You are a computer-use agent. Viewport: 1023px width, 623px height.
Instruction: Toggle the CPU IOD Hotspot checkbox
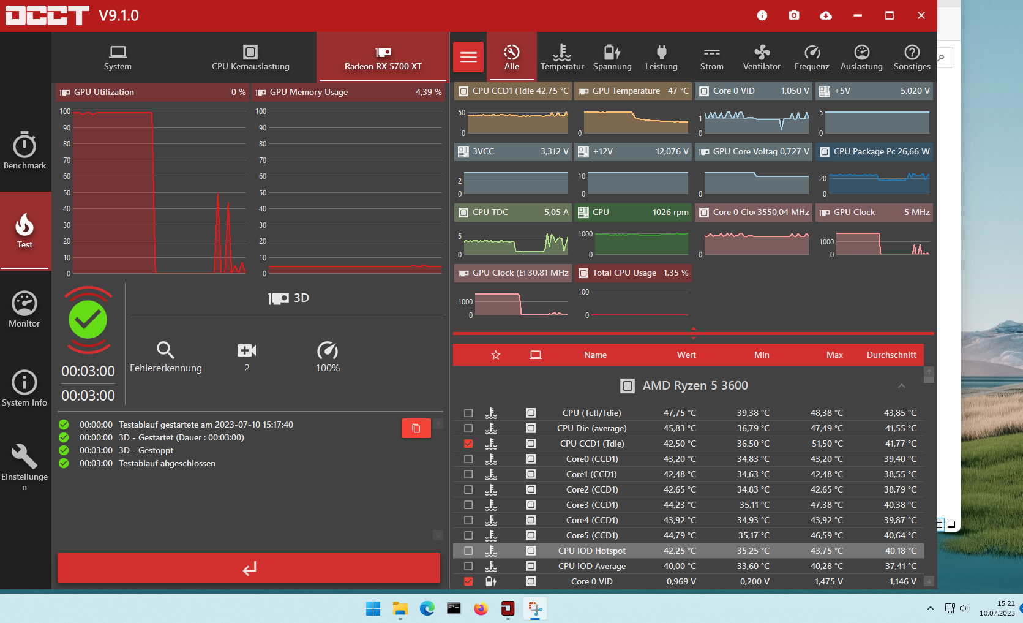coord(468,551)
